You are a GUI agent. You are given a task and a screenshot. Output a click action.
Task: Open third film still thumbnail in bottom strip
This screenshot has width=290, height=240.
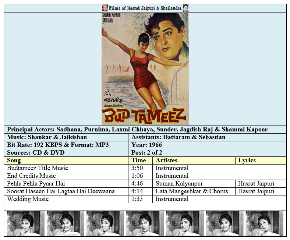coord(105,224)
